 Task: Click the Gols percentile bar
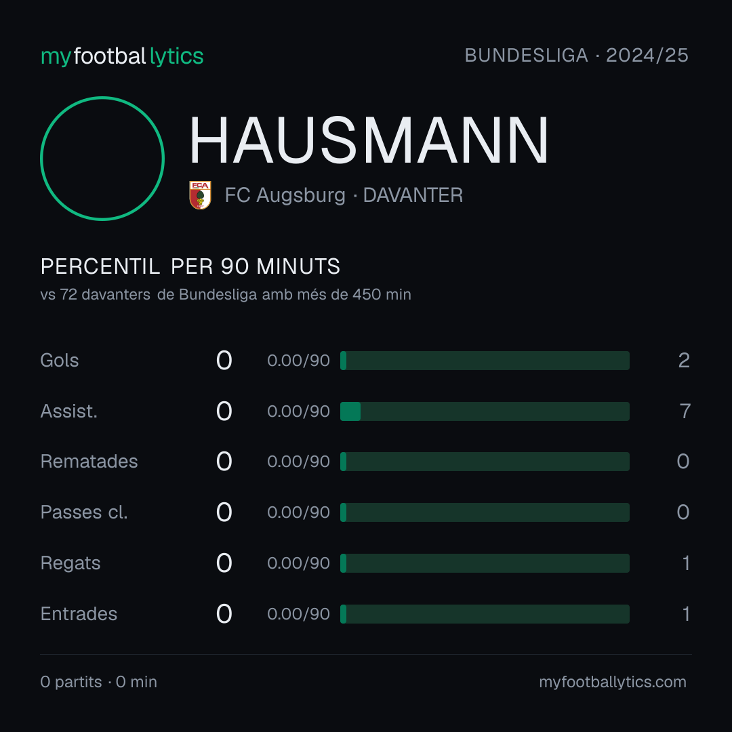[485, 361]
